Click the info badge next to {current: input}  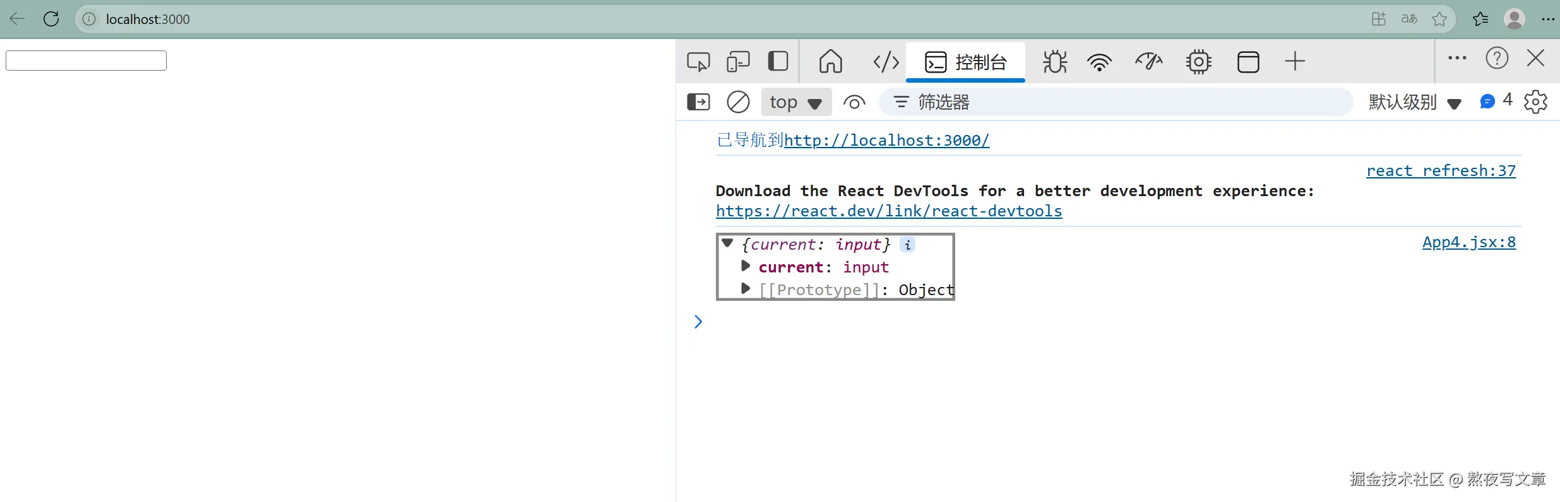point(907,245)
